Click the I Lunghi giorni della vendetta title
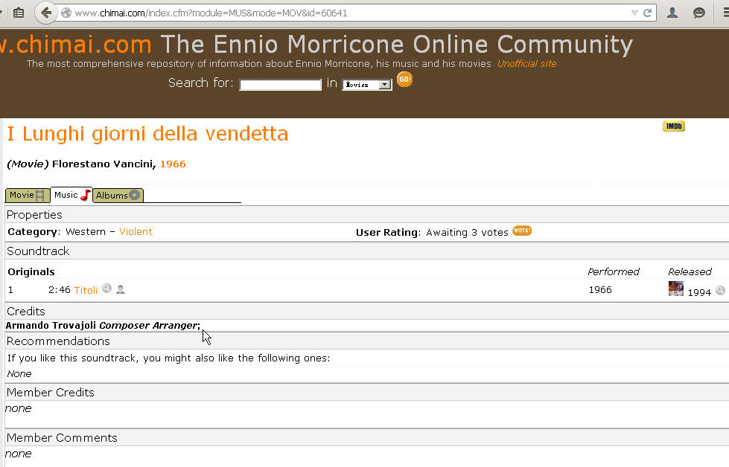 point(147,134)
